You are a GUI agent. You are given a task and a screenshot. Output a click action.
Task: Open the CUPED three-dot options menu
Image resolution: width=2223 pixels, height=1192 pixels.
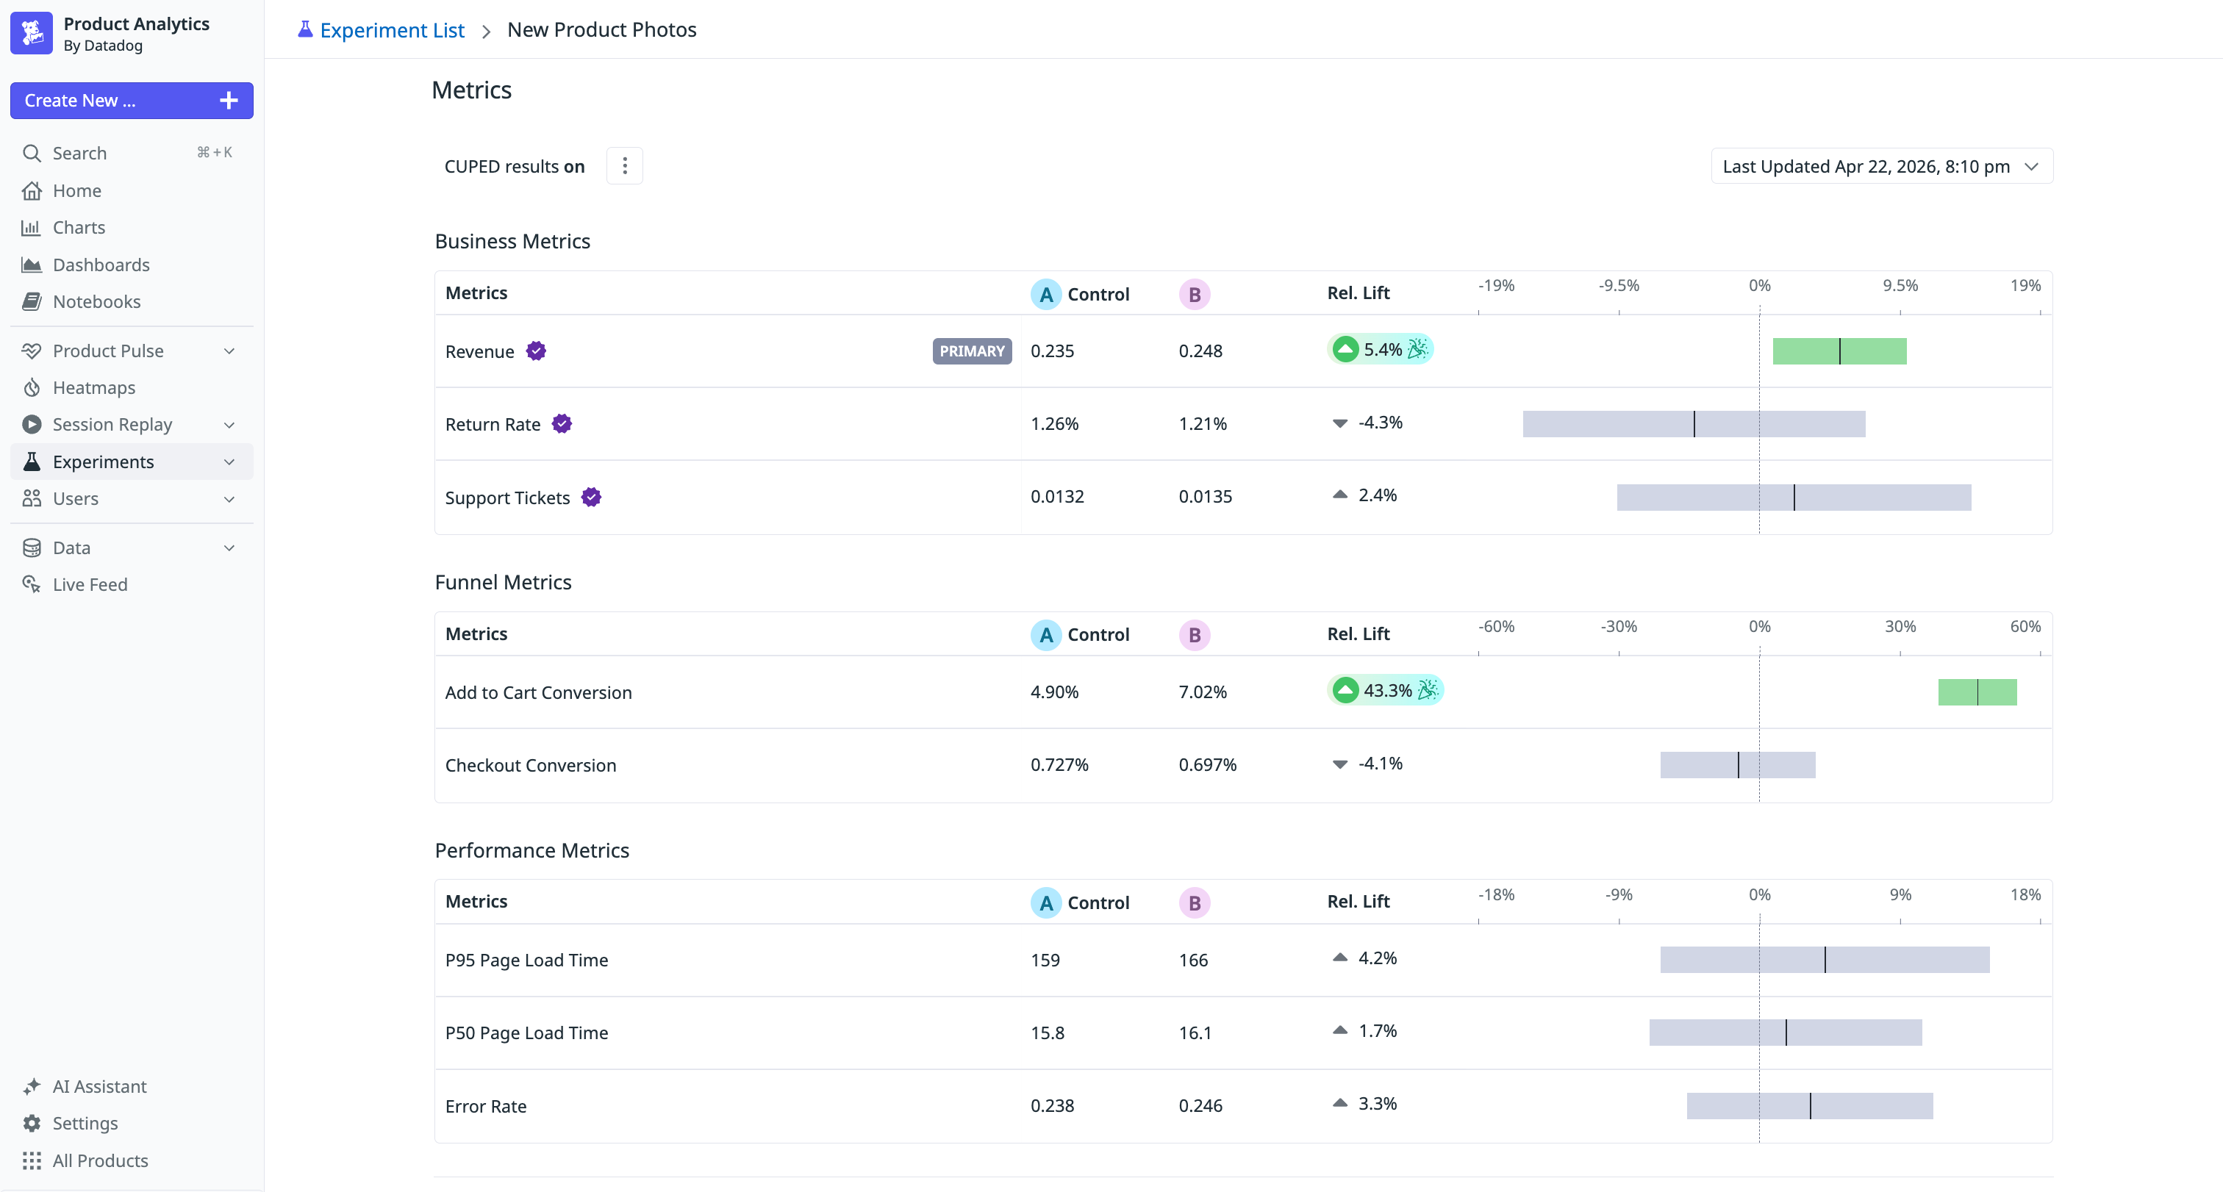coord(624,165)
